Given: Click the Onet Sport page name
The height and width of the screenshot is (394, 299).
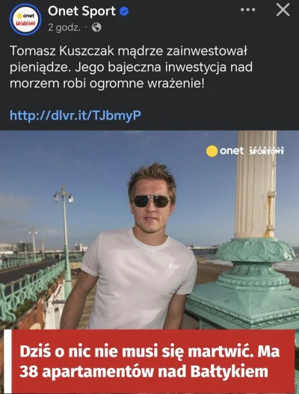Looking at the screenshot, I should [81, 11].
